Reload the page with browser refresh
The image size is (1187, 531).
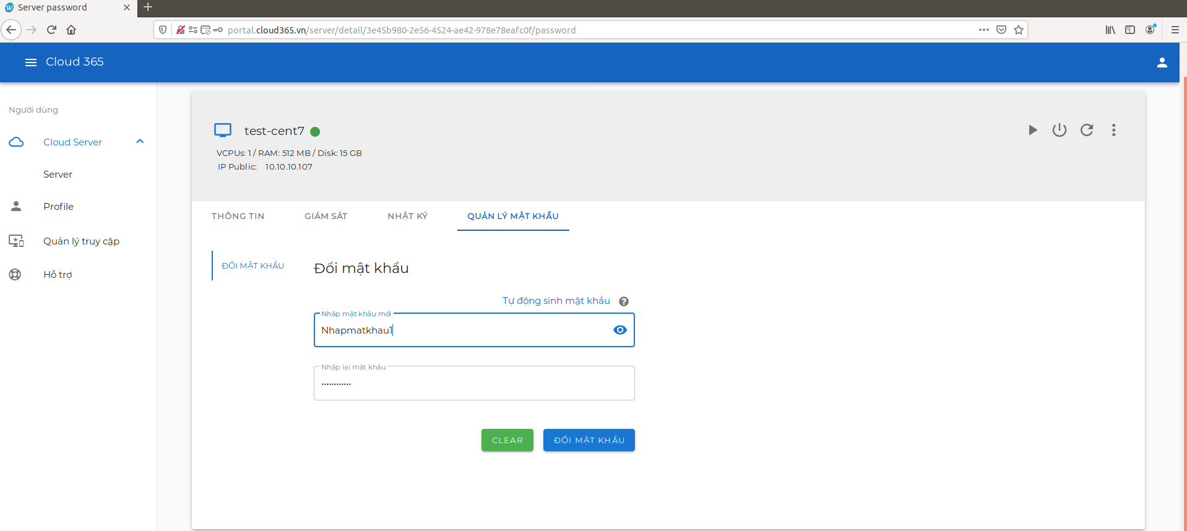pos(51,30)
